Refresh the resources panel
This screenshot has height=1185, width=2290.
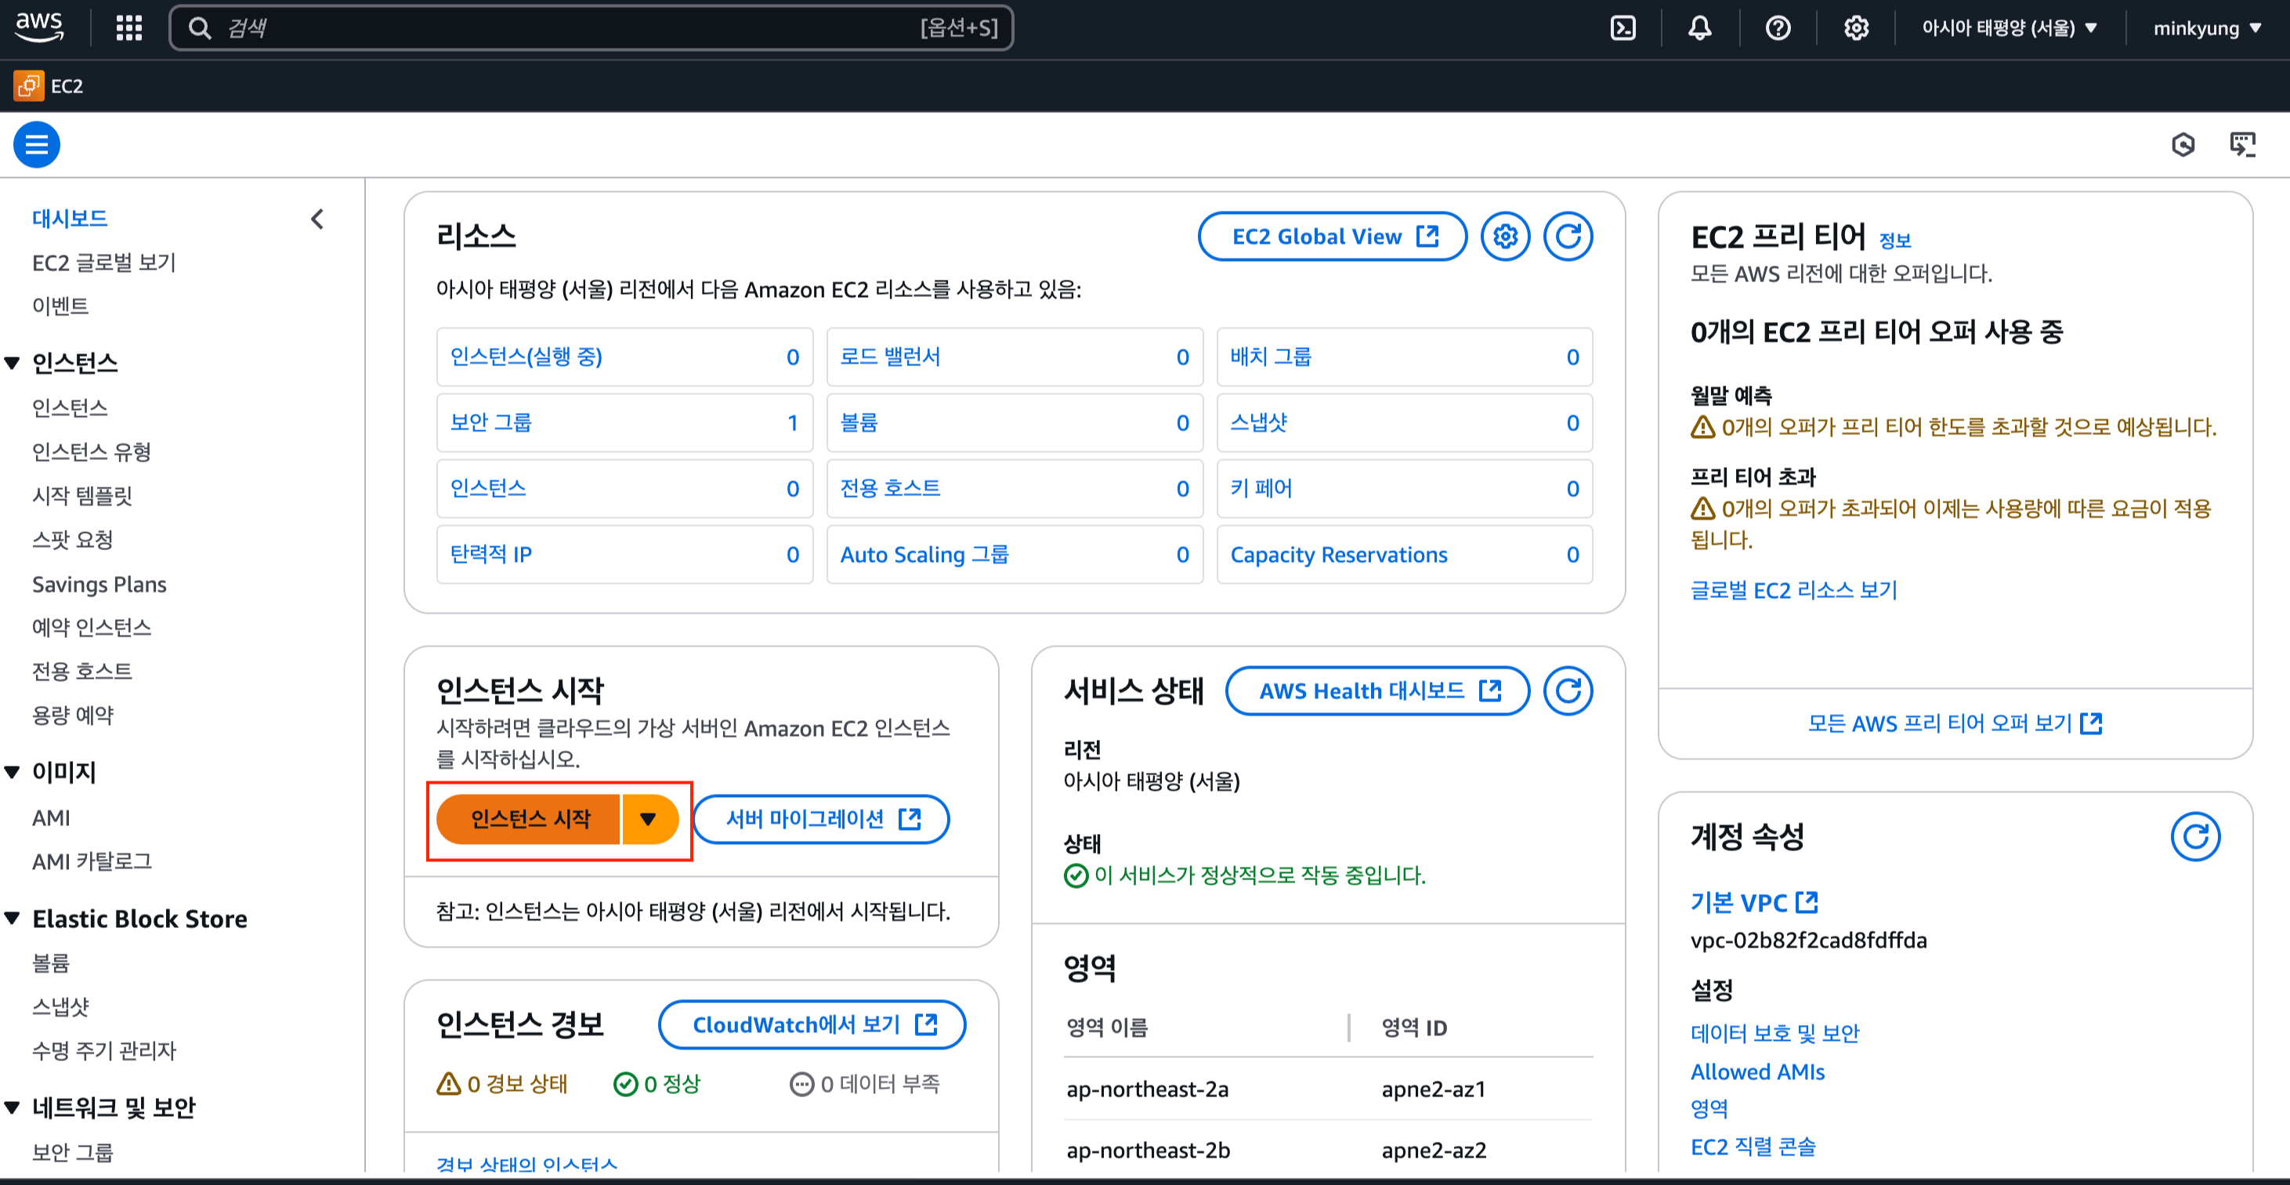click(1567, 237)
